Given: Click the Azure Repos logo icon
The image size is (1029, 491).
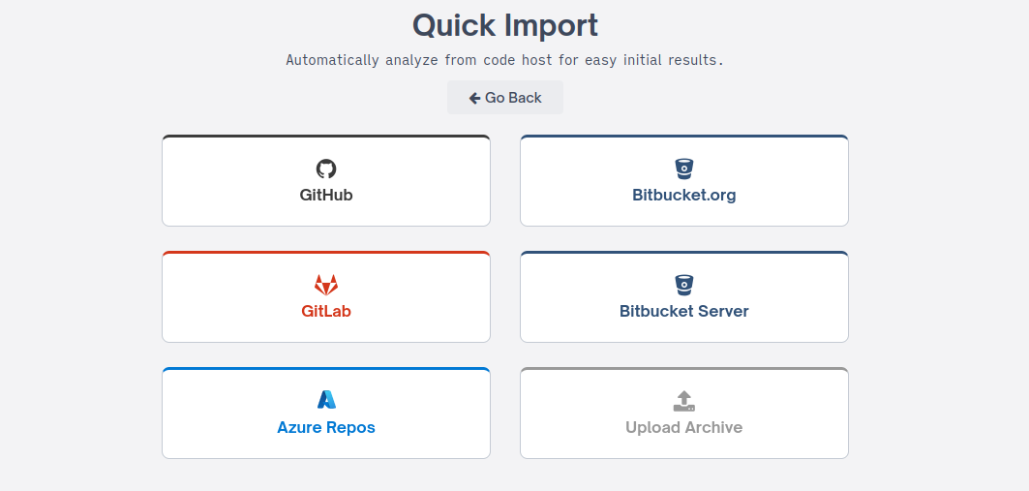Looking at the screenshot, I should tap(326, 400).
